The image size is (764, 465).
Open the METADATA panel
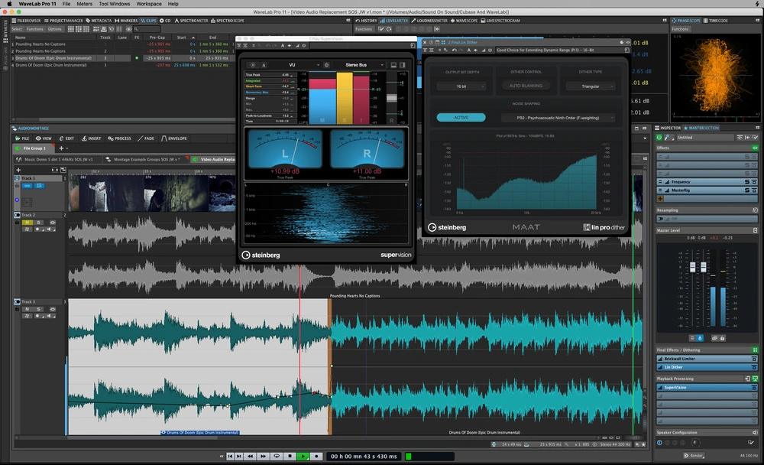[100, 21]
